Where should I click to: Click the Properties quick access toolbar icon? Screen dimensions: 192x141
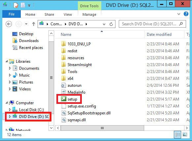(16, 5)
